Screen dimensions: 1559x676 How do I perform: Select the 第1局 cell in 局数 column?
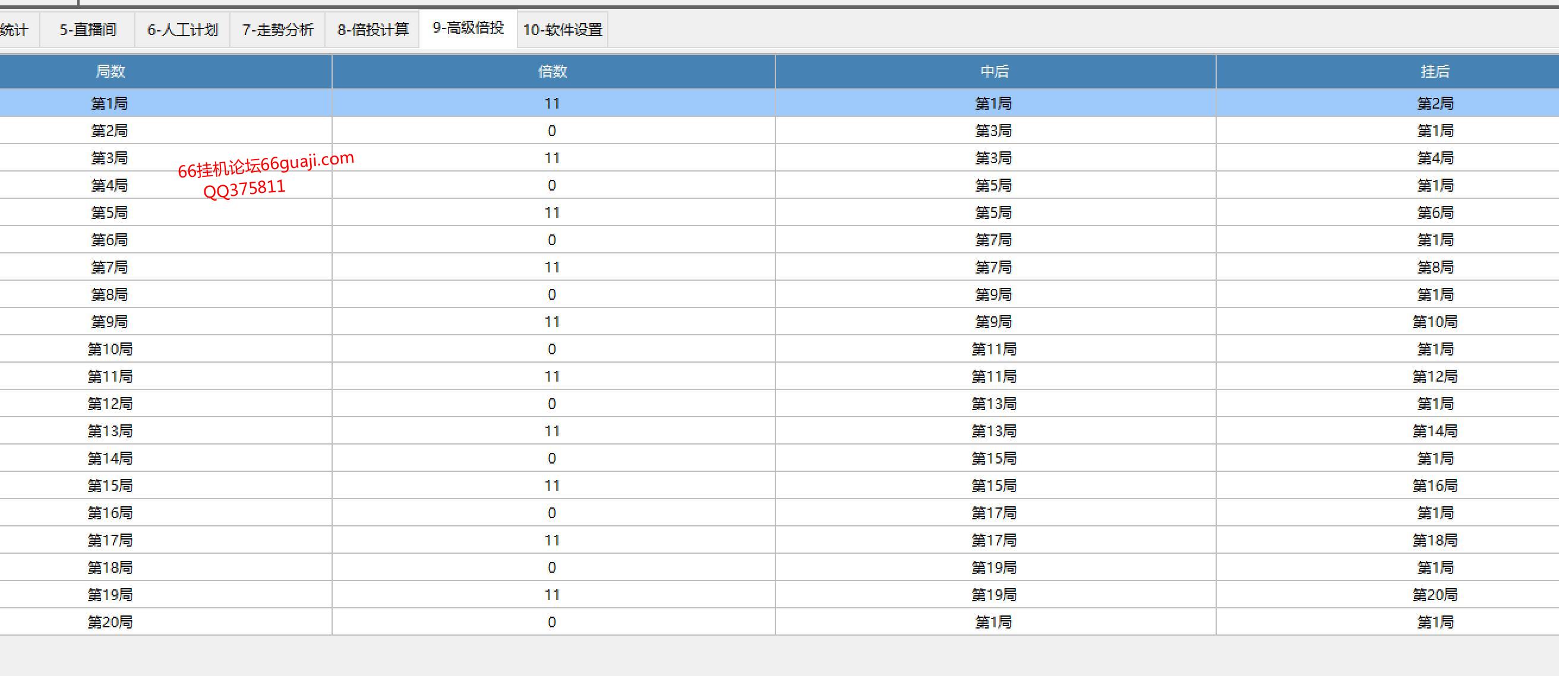(166, 103)
